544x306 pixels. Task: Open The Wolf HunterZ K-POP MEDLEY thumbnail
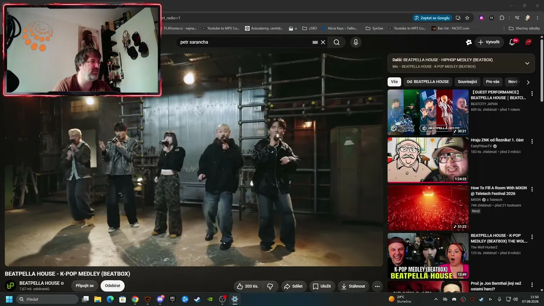tap(428, 256)
